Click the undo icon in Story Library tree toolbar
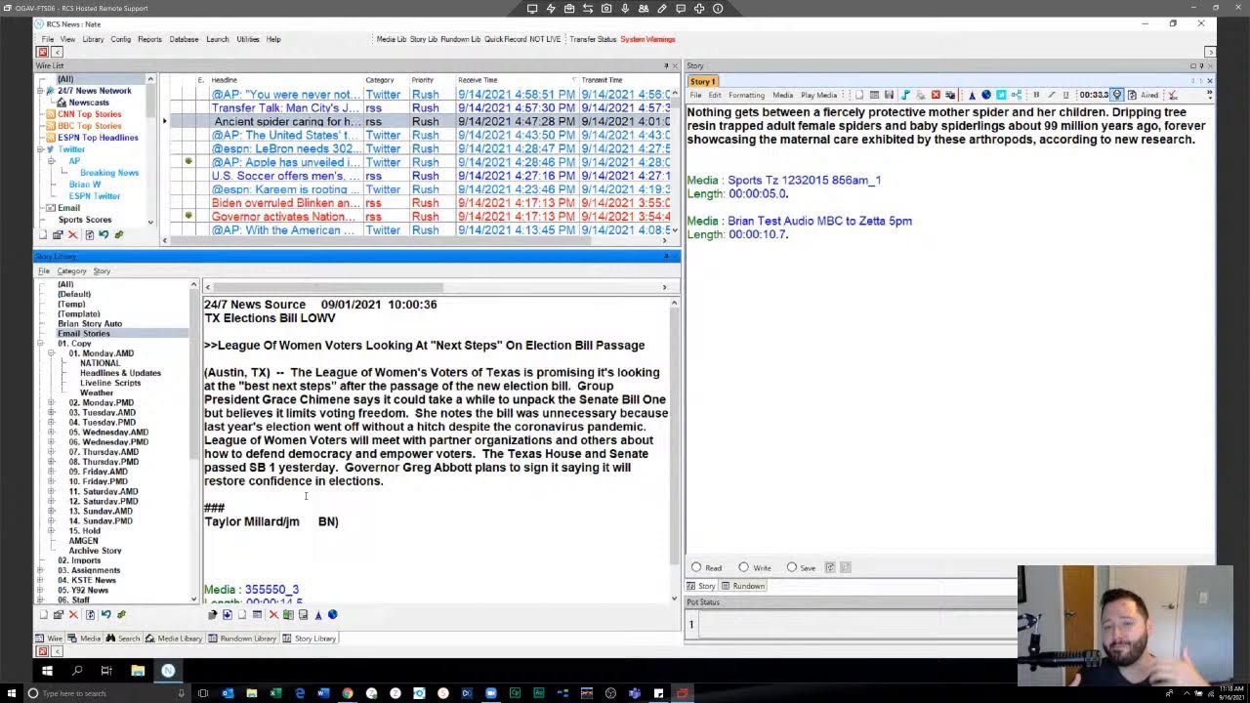The width and height of the screenshot is (1250, 703). (106, 614)
